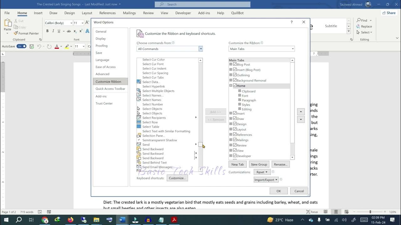
Task: Uncheck the Blog Post tab checkbox
Action: point(235,64)
